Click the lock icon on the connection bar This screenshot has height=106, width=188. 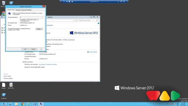tap(69, 1)
